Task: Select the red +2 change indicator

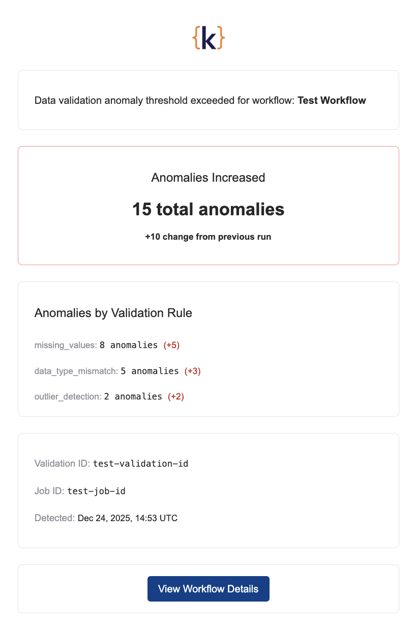Action: (x=176, y=396)
